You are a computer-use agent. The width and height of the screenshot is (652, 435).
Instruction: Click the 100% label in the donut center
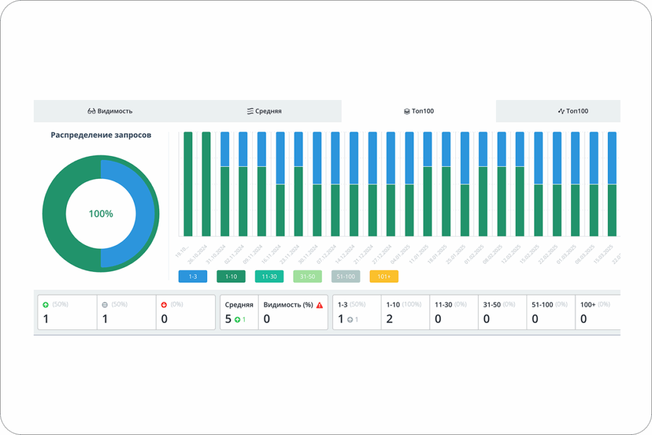[101, 214]
